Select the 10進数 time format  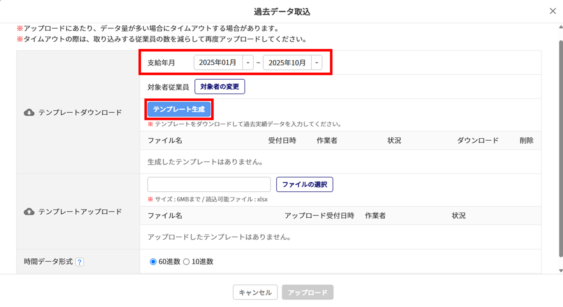tap(186, 262)
